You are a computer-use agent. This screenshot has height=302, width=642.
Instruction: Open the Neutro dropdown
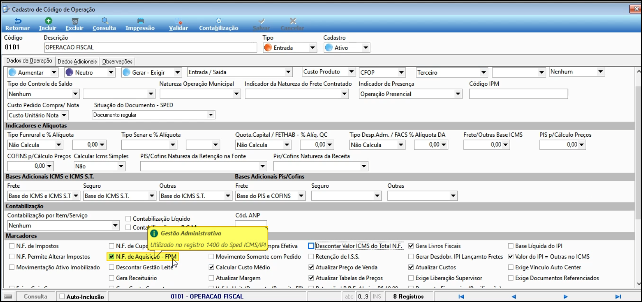[111, 73]
